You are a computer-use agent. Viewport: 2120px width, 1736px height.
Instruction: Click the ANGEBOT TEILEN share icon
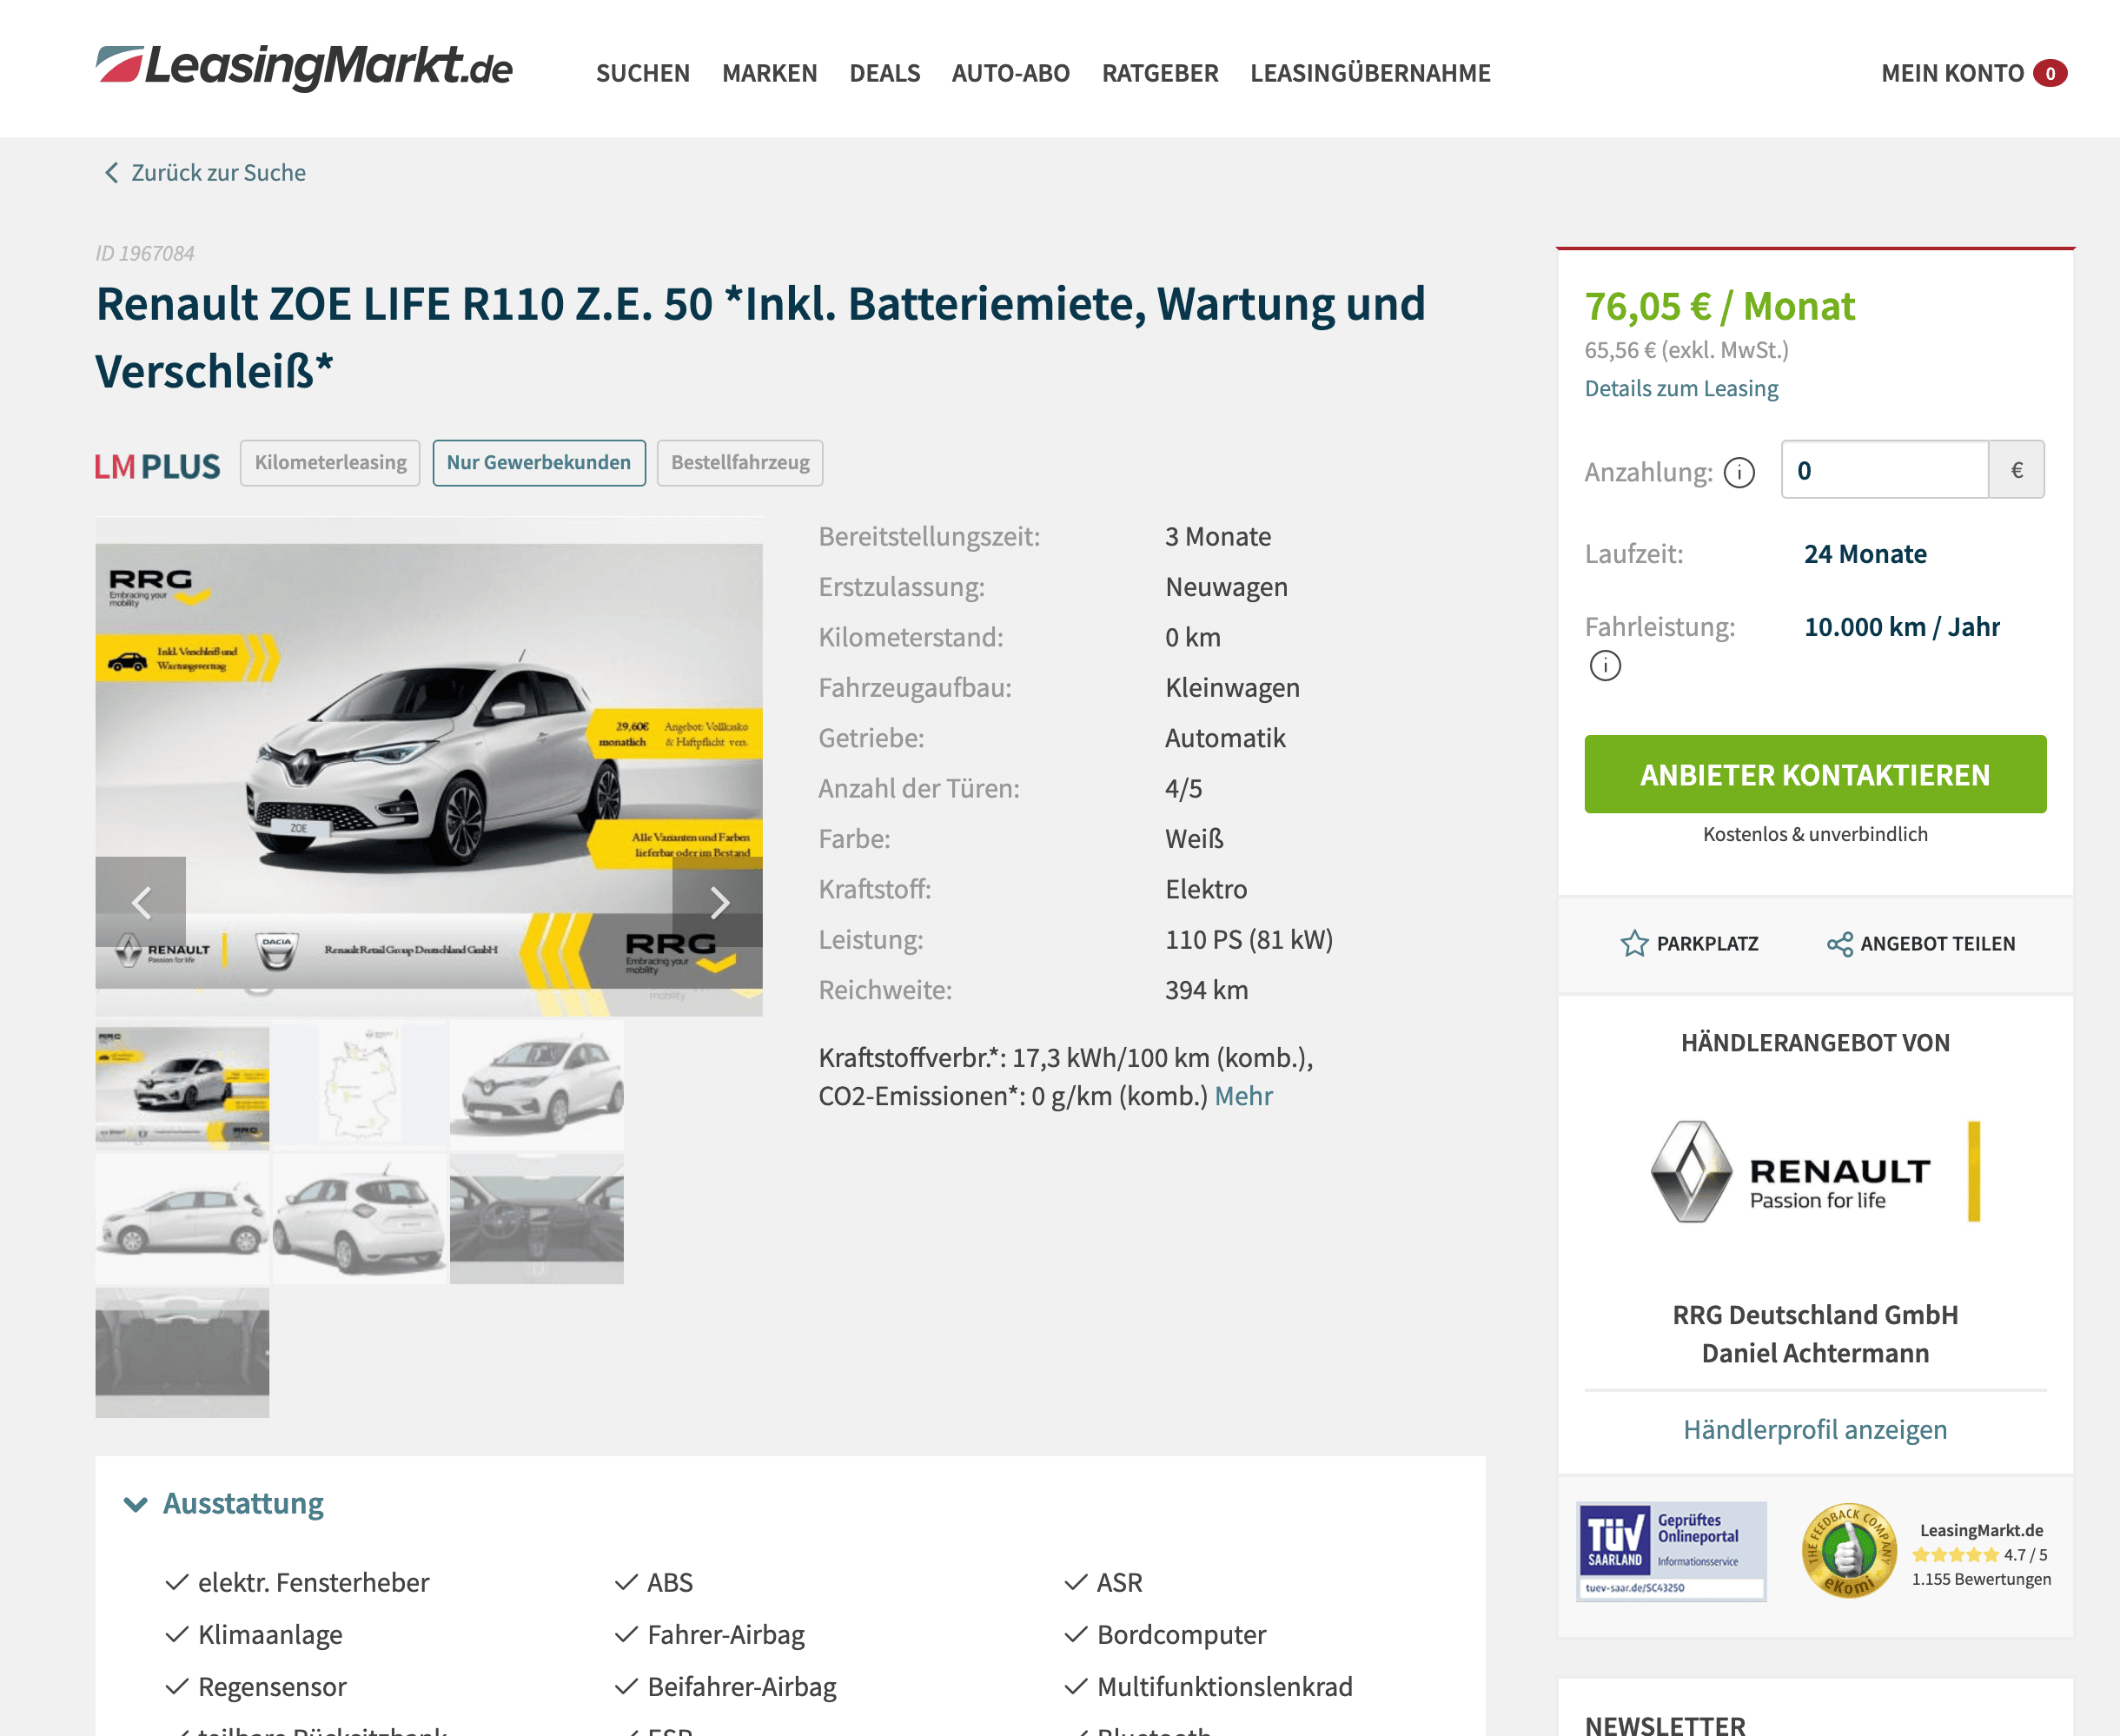pos(1839,943)
